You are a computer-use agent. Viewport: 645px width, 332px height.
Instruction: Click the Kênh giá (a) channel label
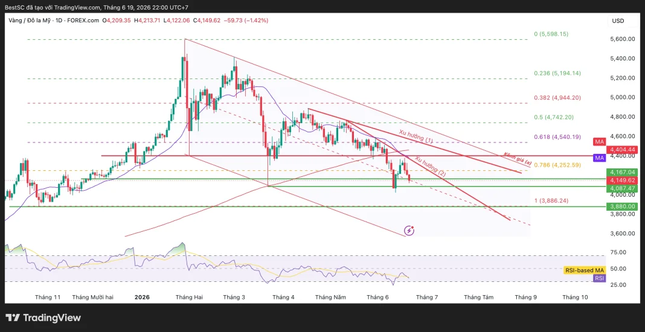coord(517,158)
